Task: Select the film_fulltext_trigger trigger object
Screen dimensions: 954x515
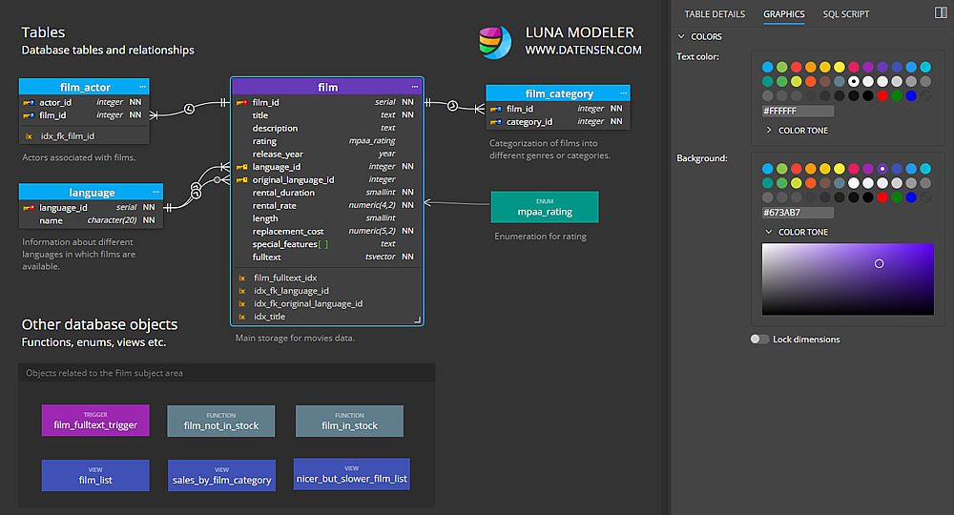Action: pyautogui.click(x=95, y=421)
